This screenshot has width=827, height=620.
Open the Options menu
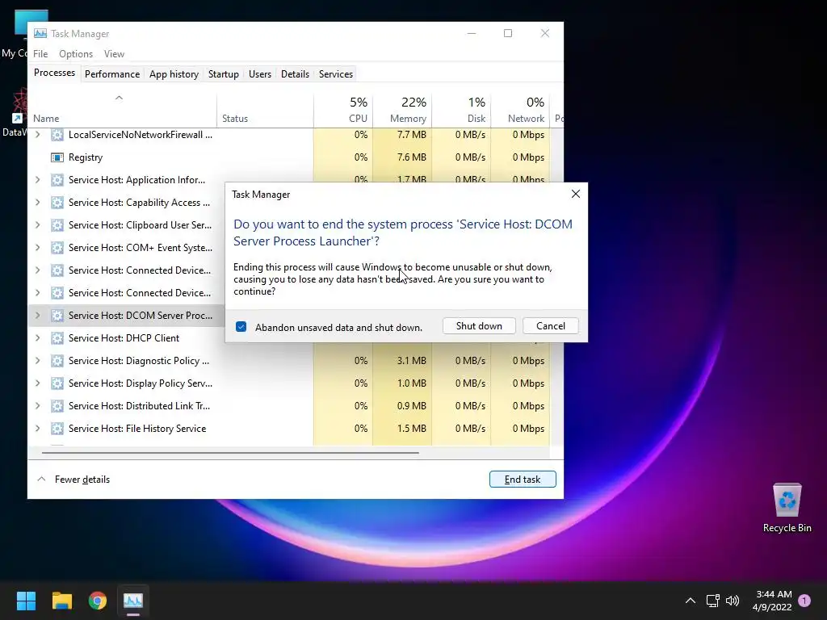click(x=76, y=54)
